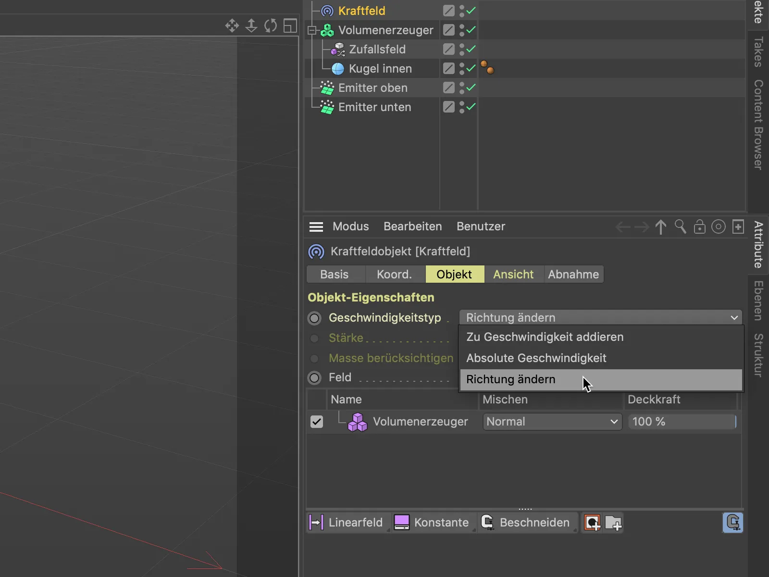
Task: Click the blue field layer icon at right
Action: (x=733, y=523)
